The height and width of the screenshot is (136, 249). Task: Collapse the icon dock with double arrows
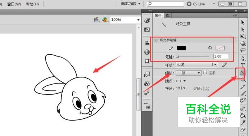(150, 11)
